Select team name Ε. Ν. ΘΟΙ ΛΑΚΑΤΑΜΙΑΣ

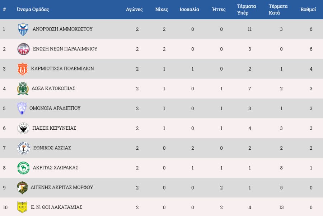(57, 207)
